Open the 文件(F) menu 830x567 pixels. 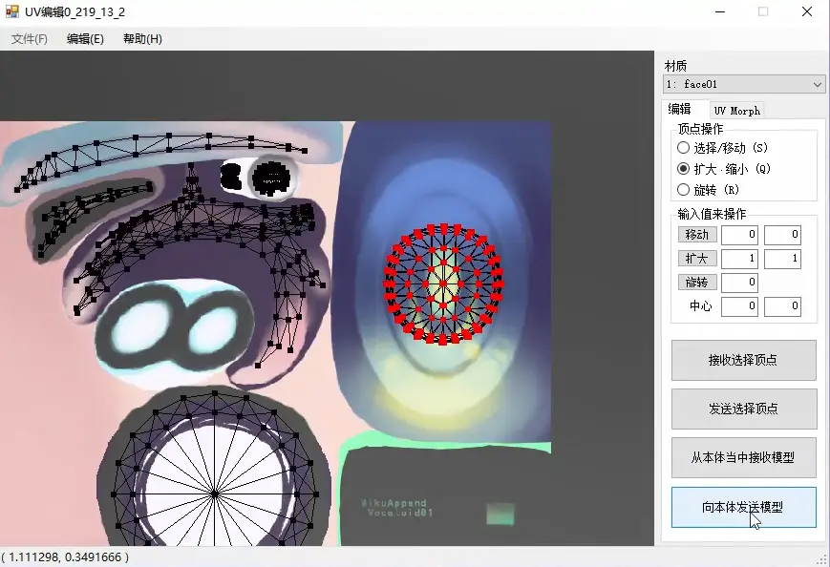[29, 38]
